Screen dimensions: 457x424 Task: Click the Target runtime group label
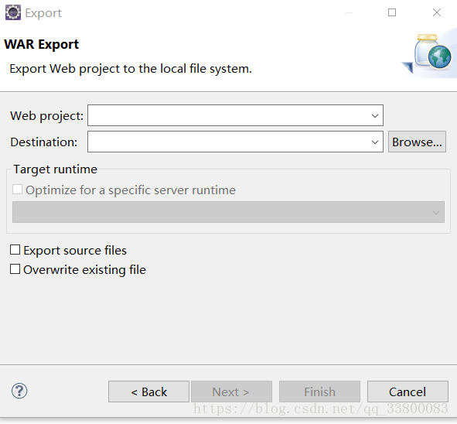[56, 169]
